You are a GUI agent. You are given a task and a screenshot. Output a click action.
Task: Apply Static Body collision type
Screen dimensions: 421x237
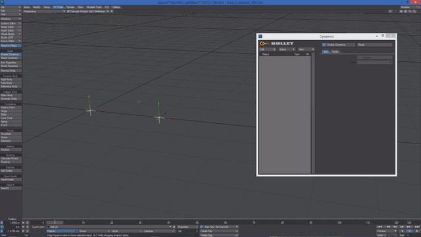pos(11,95)
